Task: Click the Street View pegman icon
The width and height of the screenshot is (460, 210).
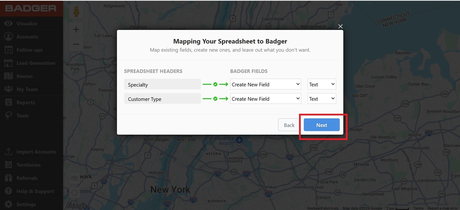Action: click(76, 12)
